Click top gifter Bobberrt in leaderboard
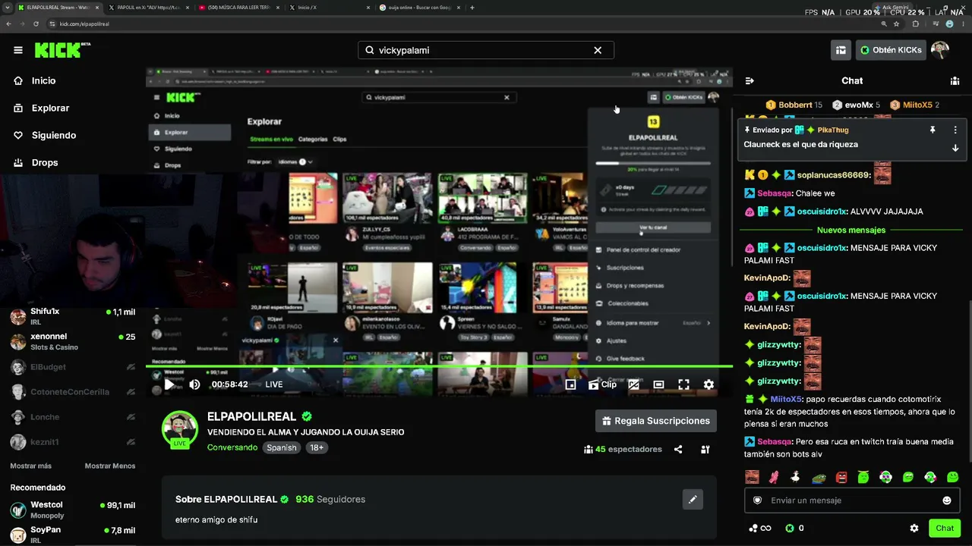This screenshot has width=972, height=546. (x=794, y=105)
